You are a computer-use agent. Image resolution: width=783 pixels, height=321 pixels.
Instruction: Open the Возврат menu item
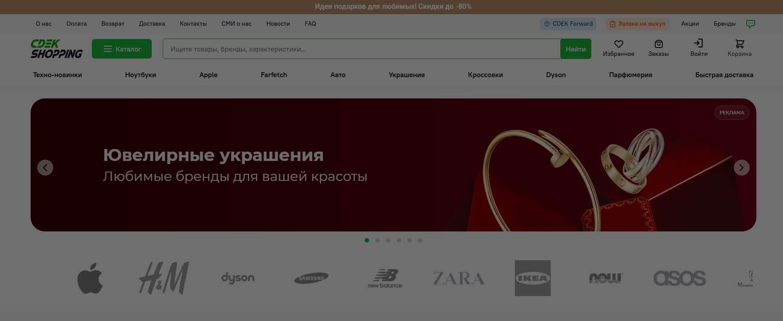[113, 24]
